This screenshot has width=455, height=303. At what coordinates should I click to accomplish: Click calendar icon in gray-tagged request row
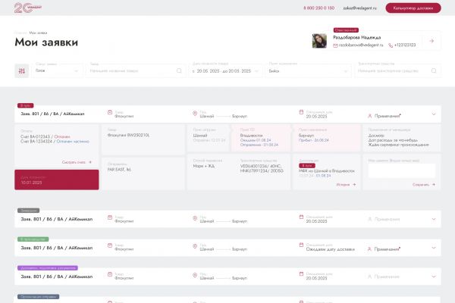(x=301, y=217)
